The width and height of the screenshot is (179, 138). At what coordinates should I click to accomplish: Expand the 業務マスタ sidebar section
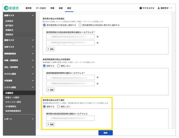pos(33,40)
